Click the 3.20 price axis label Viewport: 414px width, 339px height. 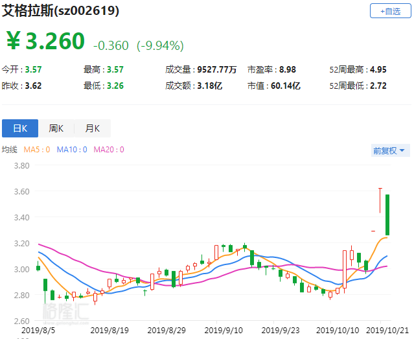21,243
